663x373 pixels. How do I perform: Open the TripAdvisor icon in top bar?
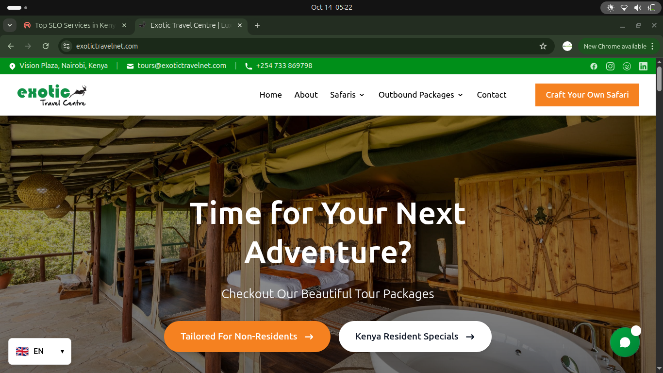[x=627, y=66]
